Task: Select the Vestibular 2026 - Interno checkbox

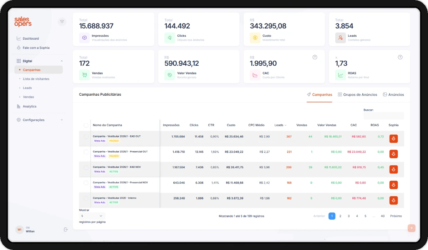Action: tap(86, 198)
